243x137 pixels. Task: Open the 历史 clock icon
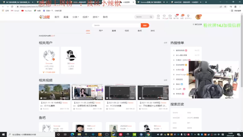pyautogui.click(x=158, y=17)
